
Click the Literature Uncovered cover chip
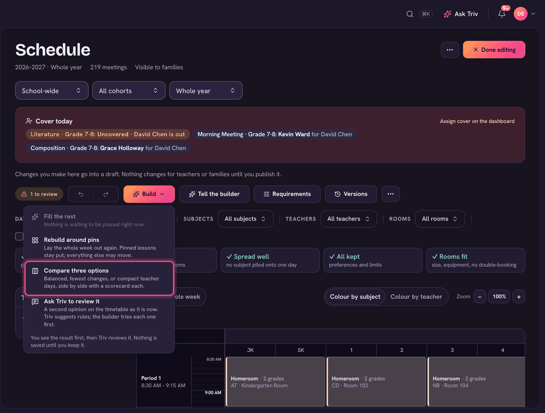108,134
